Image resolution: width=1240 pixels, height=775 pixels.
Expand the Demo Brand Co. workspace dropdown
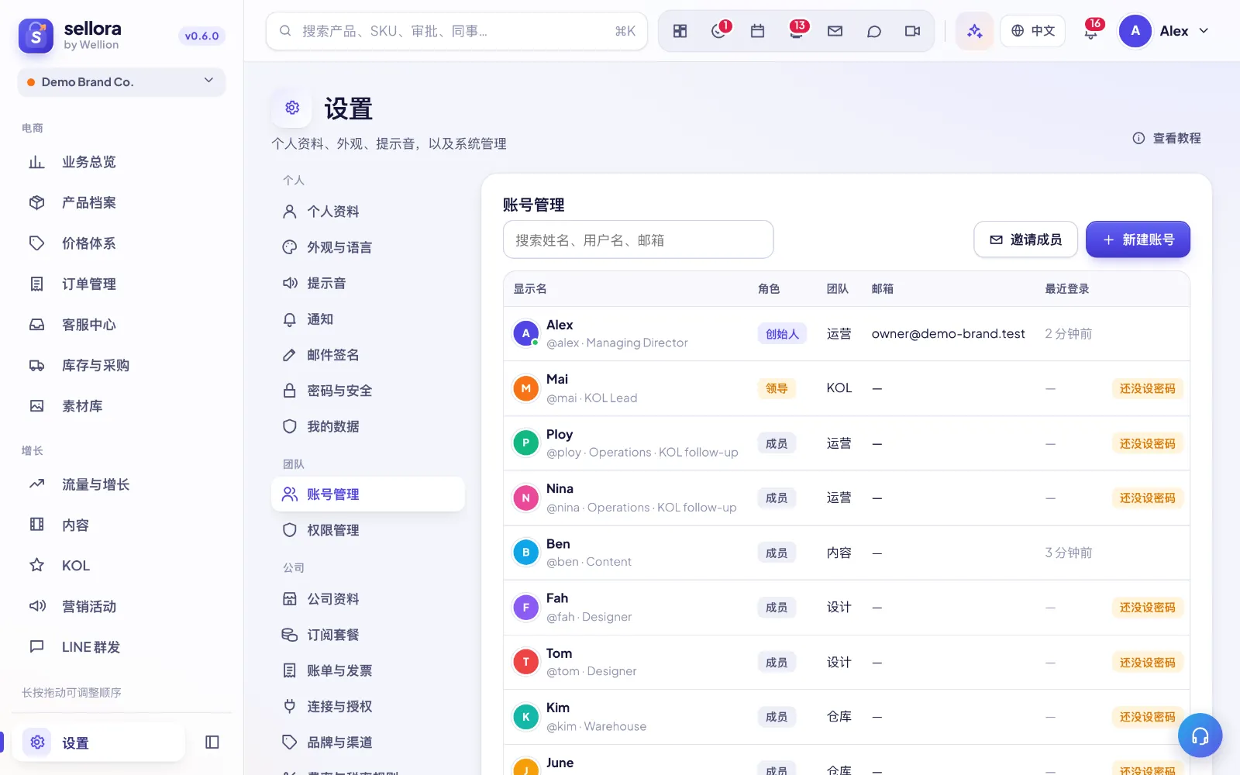pyautogui.click(x=121, y=82)
